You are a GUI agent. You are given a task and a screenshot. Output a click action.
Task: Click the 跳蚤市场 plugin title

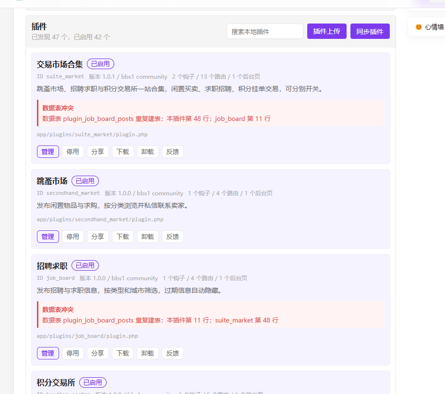[52, 181]
